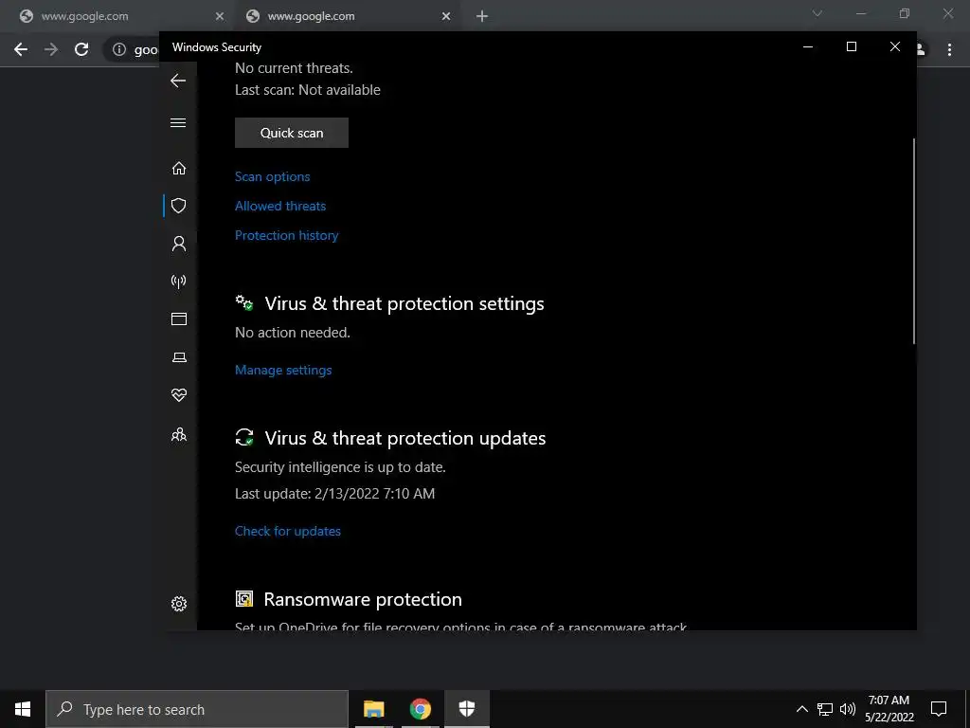The height and width of the screenshot is (728, 970).
Task: Open the volume control in system tray
Action: pyautogui.click(x=848, y=709)
